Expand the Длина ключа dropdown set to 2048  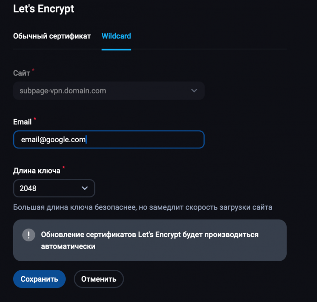pos(54,188)
